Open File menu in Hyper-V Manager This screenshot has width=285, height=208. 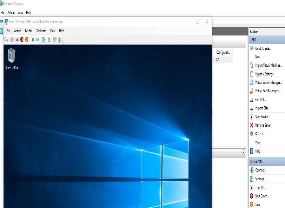point(2,13)
